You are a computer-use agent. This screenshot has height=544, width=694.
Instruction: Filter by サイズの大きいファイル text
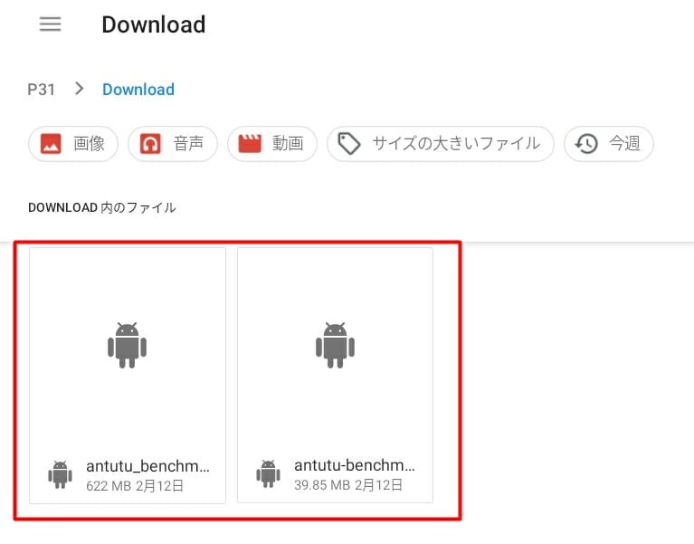click(x=456, y=144)
